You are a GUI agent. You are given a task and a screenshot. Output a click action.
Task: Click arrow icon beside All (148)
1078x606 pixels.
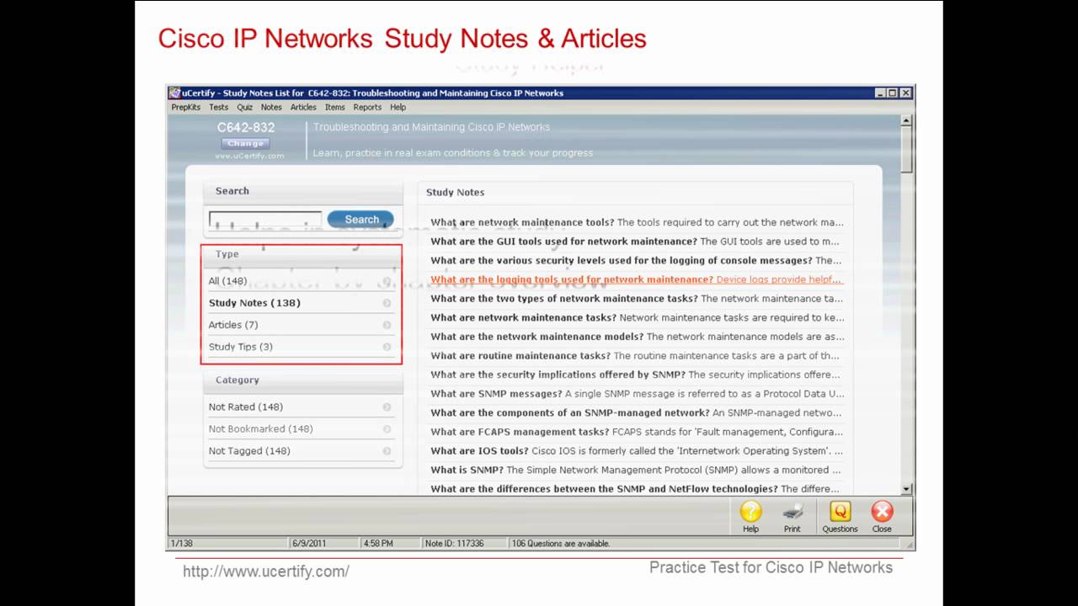tap(387, 281)
